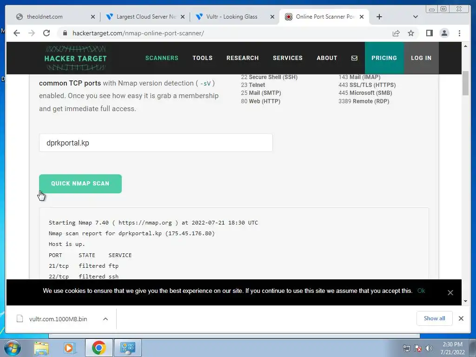View site security padlock info
Viewport: 476px width, 357px height.
[65, 33]
